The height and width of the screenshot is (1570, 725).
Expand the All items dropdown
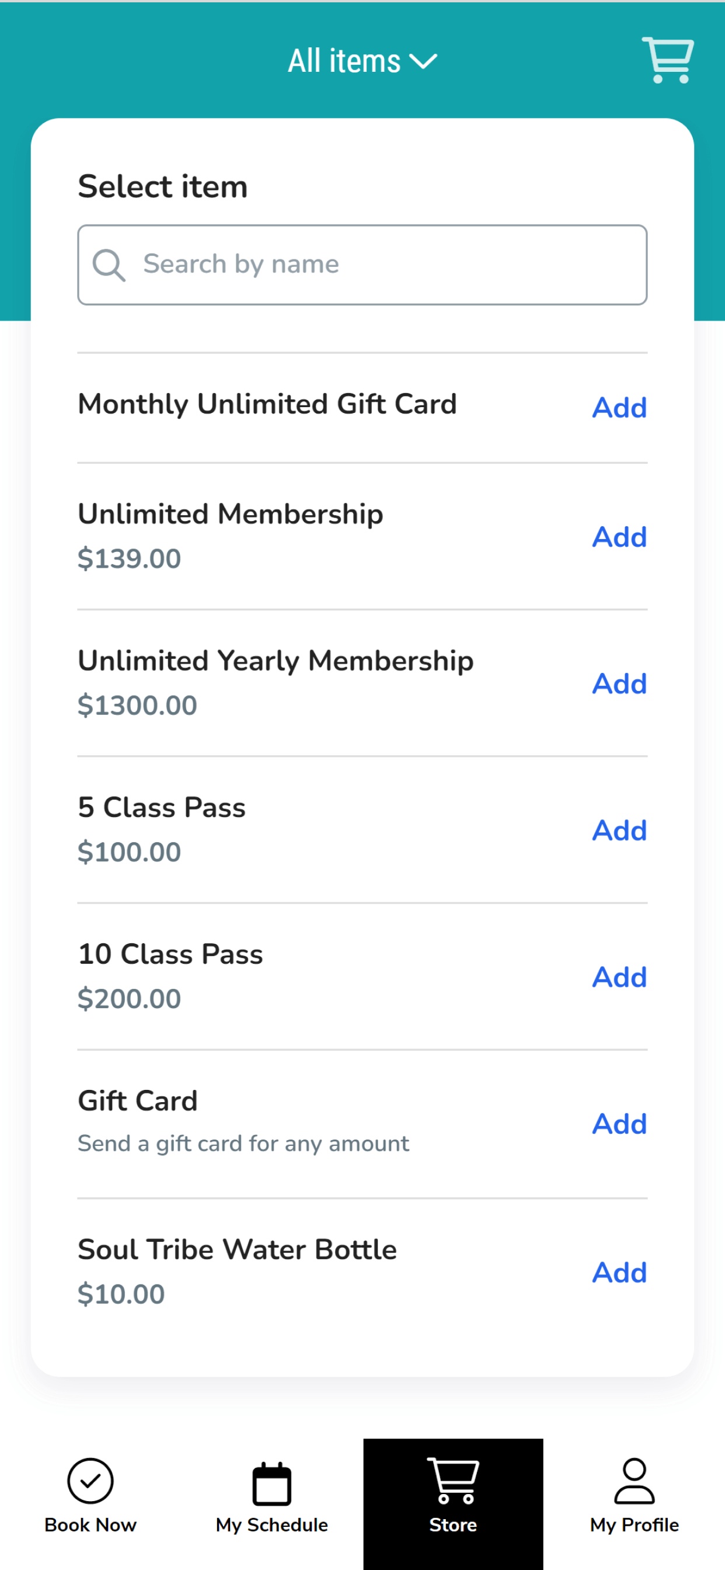tap(362, 61)
